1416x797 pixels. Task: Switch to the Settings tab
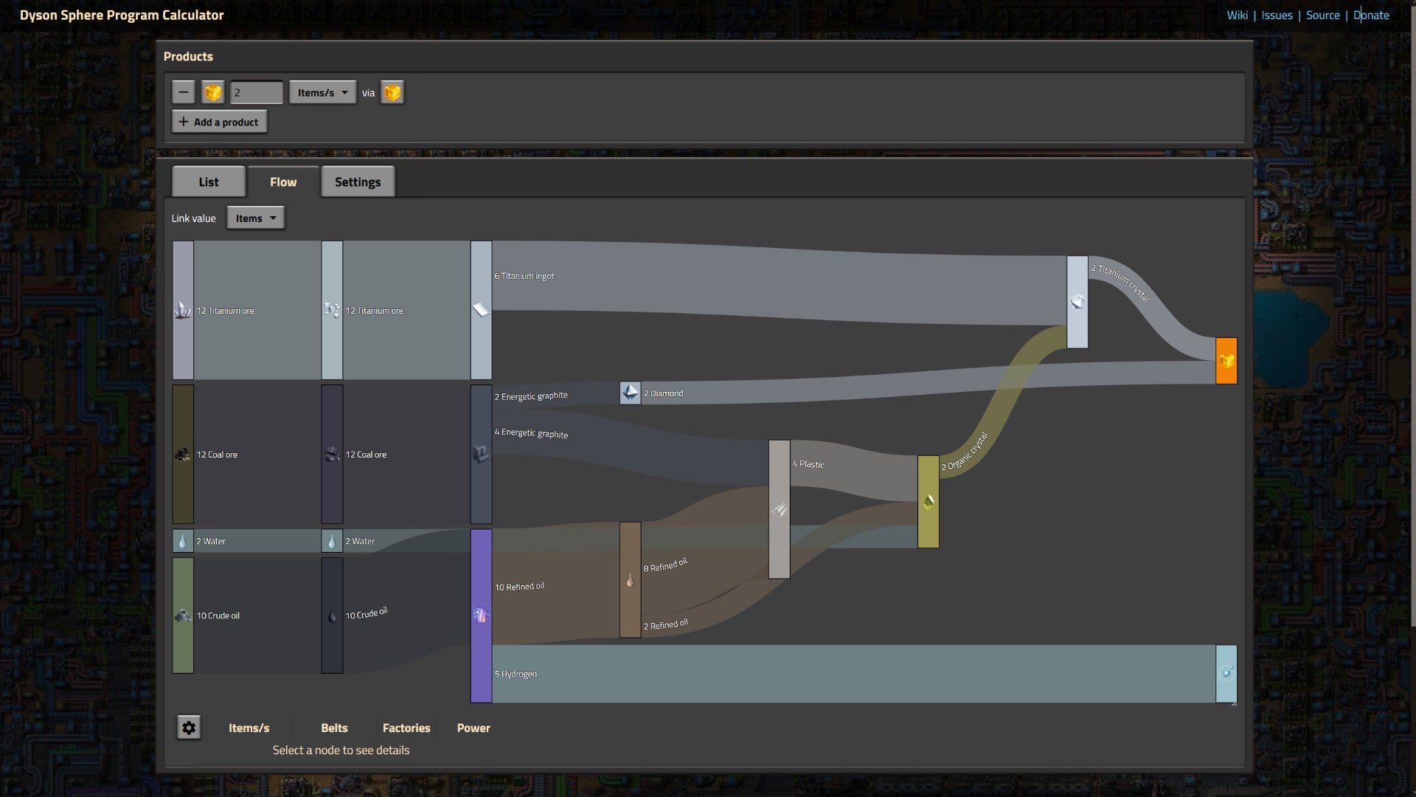(x=358, y=180)
